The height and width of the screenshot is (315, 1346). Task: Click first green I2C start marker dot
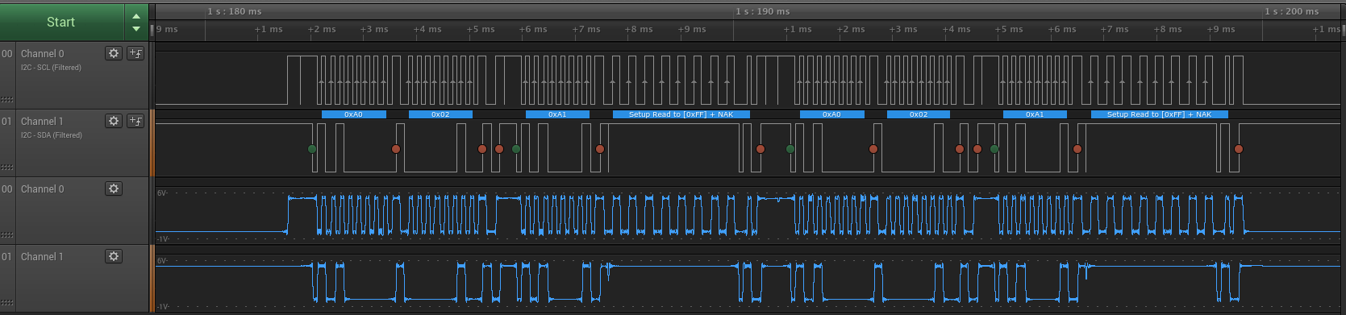312,149
